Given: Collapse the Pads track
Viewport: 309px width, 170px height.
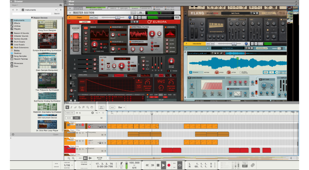Looking at the screenshot, I should [65, 138].
